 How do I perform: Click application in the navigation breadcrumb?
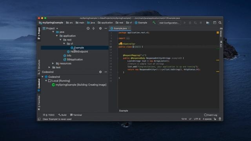coord(105,23)
